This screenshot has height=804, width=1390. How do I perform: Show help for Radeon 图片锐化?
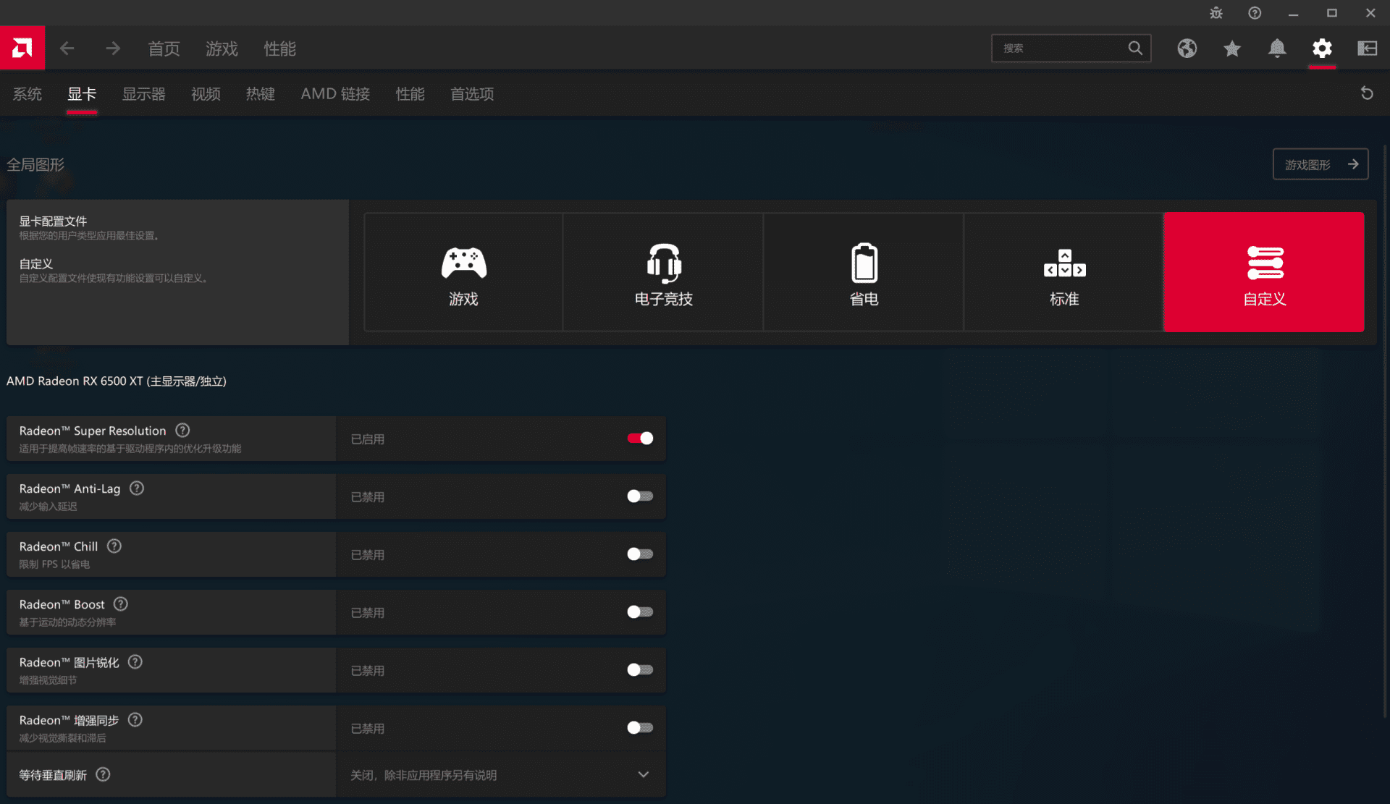tap(135, 662)
